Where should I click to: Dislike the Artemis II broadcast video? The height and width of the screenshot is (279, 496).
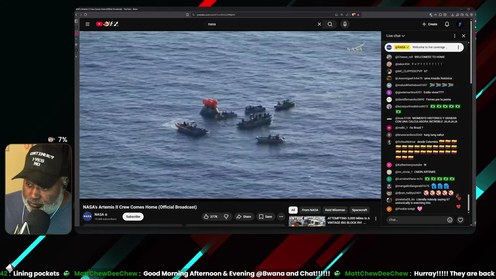point(226,217)
